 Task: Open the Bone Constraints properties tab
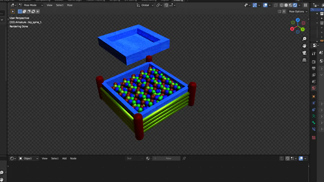314,129
